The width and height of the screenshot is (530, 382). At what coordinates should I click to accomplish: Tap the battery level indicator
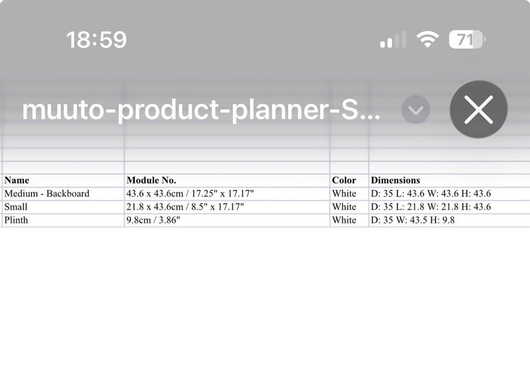click(x=467, y=39)
